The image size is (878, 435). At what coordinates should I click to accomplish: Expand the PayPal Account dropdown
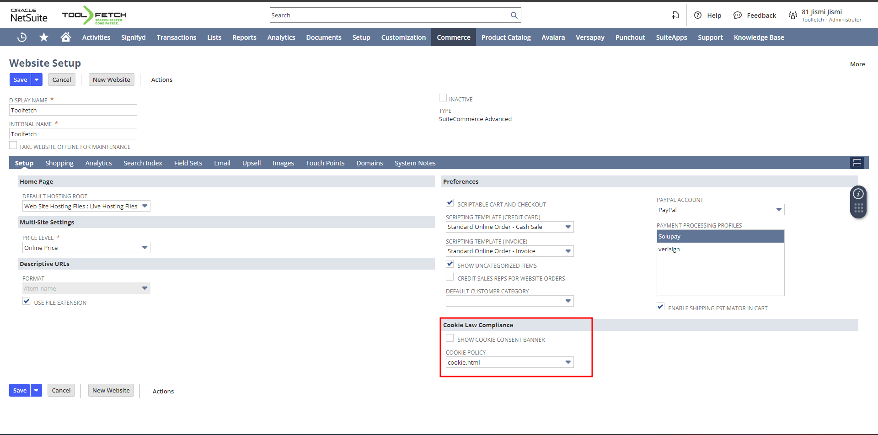(779, 210)
